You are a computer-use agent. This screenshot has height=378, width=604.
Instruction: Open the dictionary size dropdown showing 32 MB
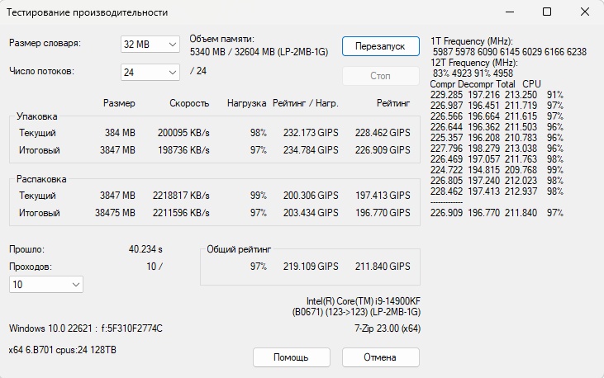coord(150,44)
